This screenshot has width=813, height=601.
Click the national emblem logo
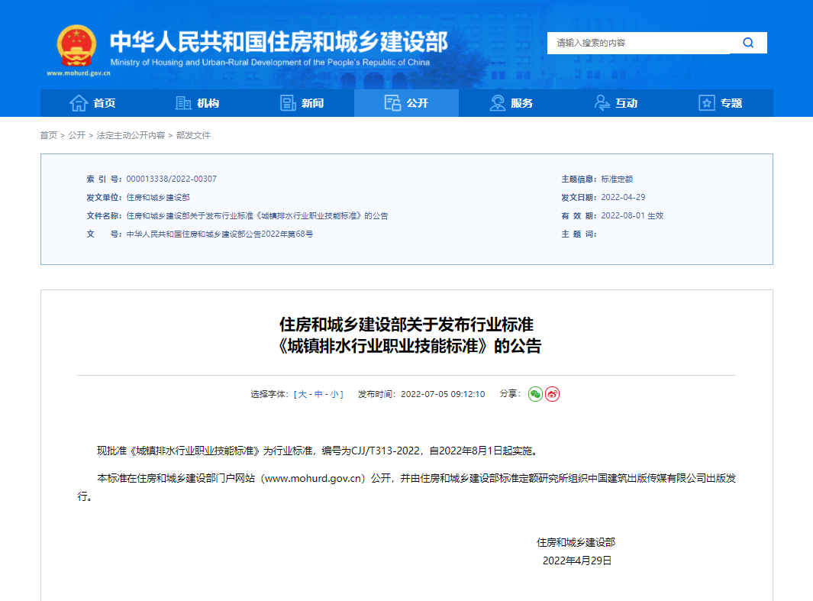tap(77, 46)
